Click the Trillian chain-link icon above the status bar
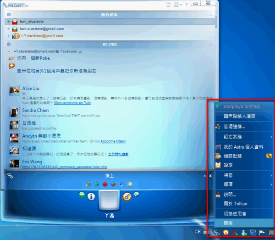 click(10, 176)
